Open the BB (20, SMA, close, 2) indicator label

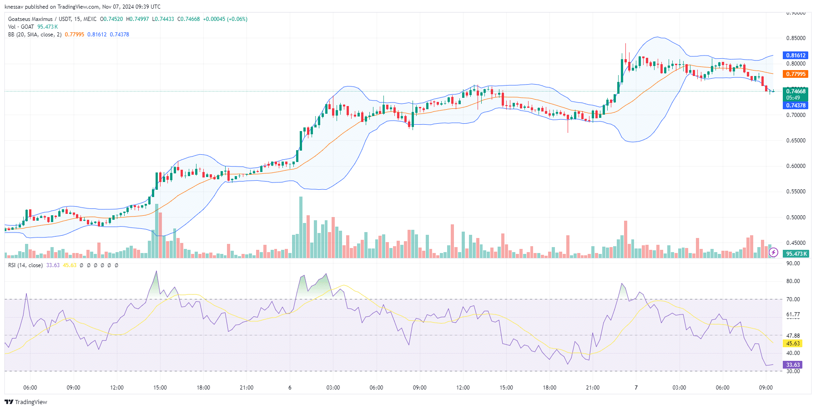tap(35, 35)
